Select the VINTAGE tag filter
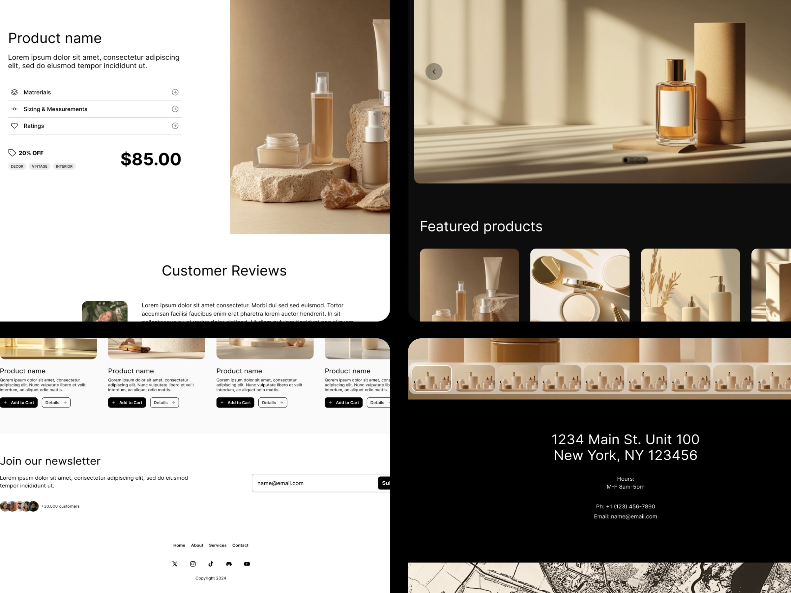The width and height of the screenshot is (791, 593). pyautogui.click(x=39, y=166)
